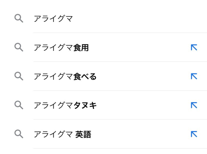Click the search icon left of アライグマタヌキ

(x=19, y=105)
